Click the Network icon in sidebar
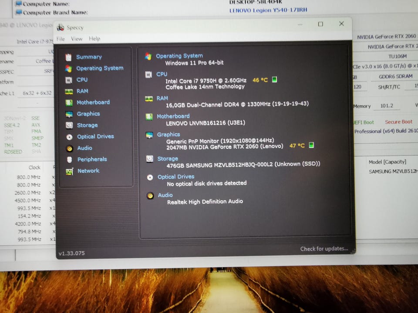The height and width of the screenshot is (313, 418). pos(70,171)
